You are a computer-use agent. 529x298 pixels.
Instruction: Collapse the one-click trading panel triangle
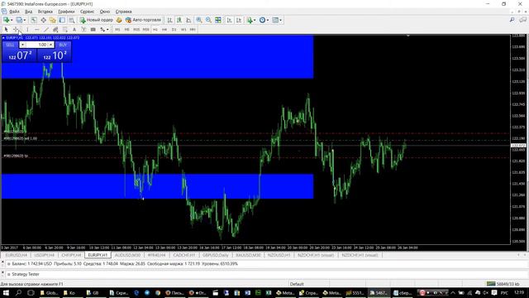tap(3, 38)
